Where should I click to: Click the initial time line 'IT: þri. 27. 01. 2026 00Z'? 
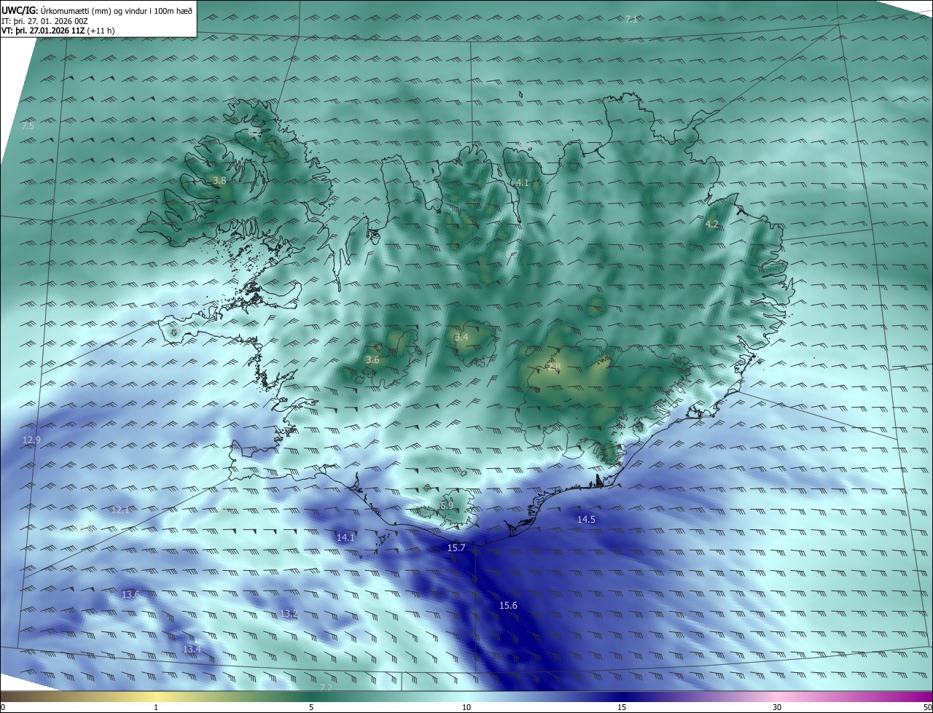[x=44, y=21]
